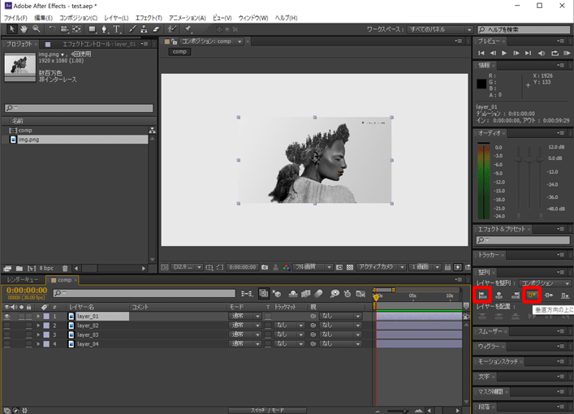574x414 pixels.
Task: Open the ファイル(F) menu
Action: (x=15, y=18)
